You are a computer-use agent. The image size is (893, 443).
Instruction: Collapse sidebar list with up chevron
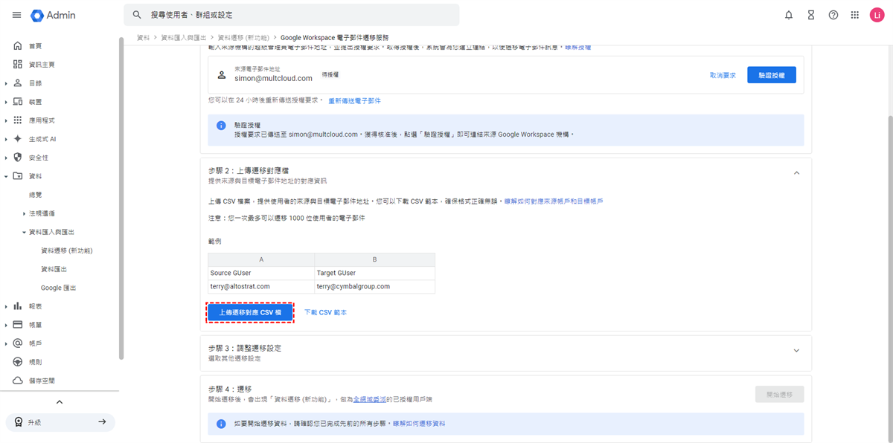tap(60, 402)
